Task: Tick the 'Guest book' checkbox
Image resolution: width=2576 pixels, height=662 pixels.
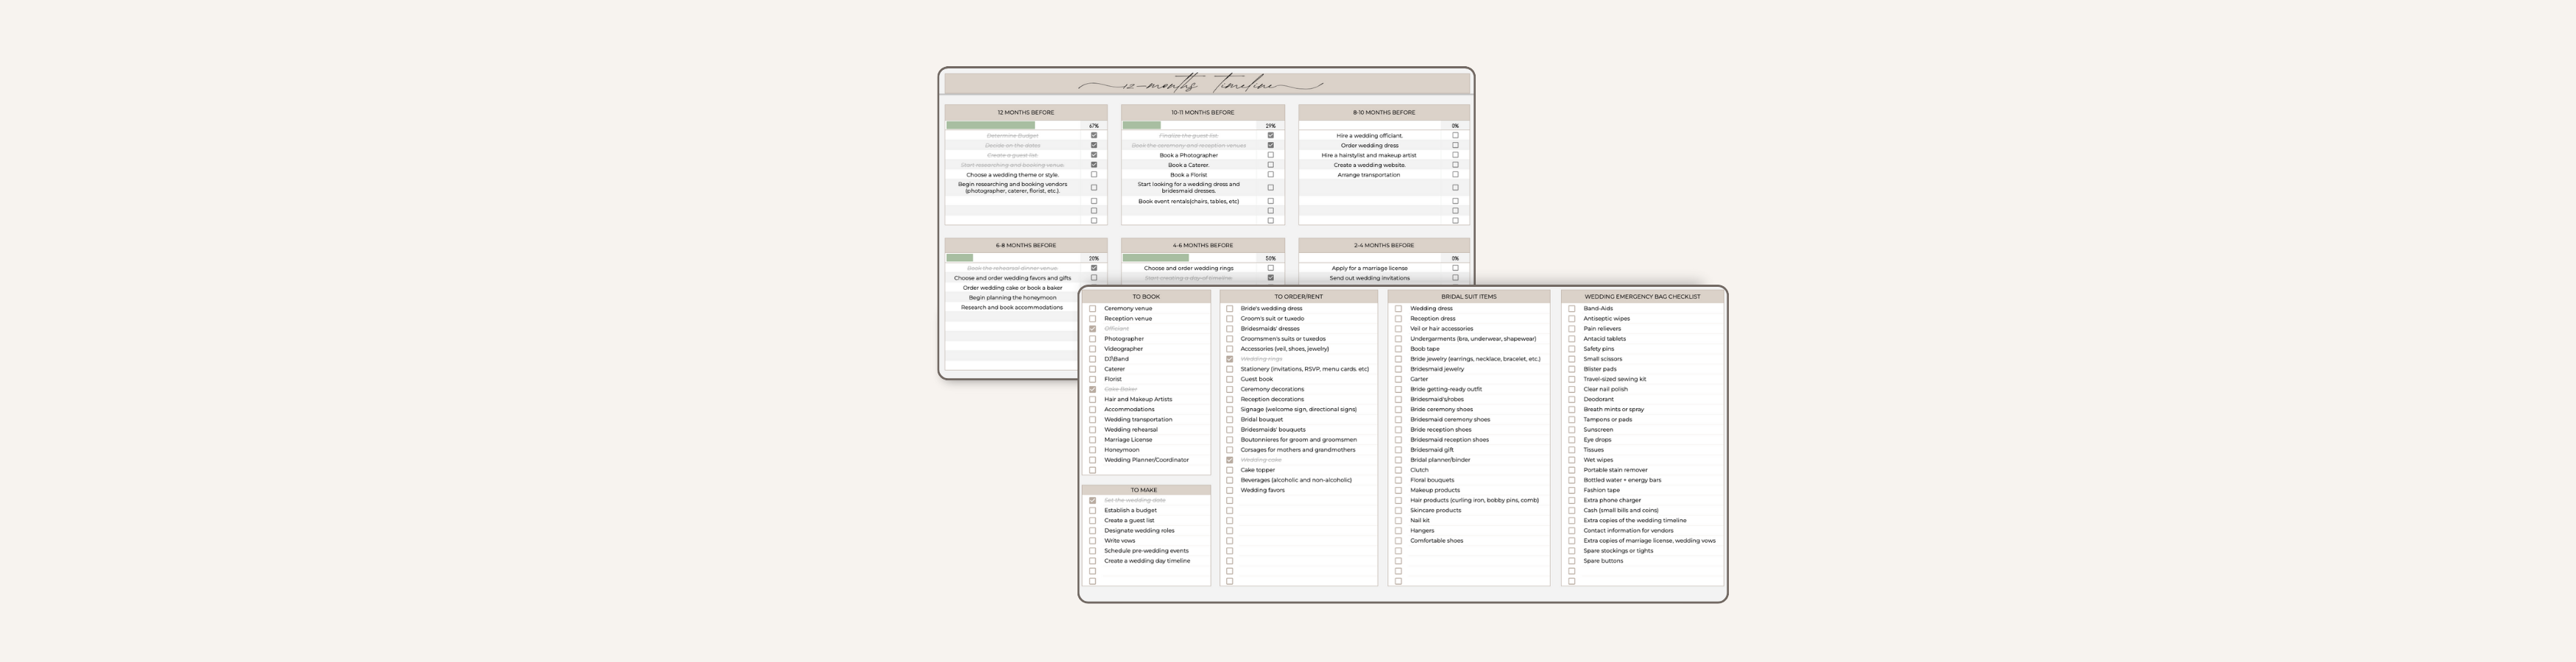Action: 1230,379
